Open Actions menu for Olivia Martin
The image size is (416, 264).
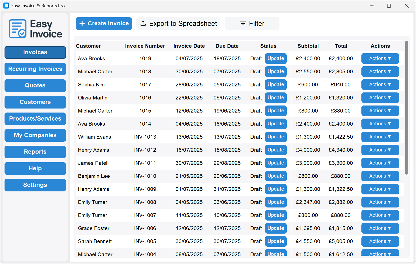(x=380, y=98)
